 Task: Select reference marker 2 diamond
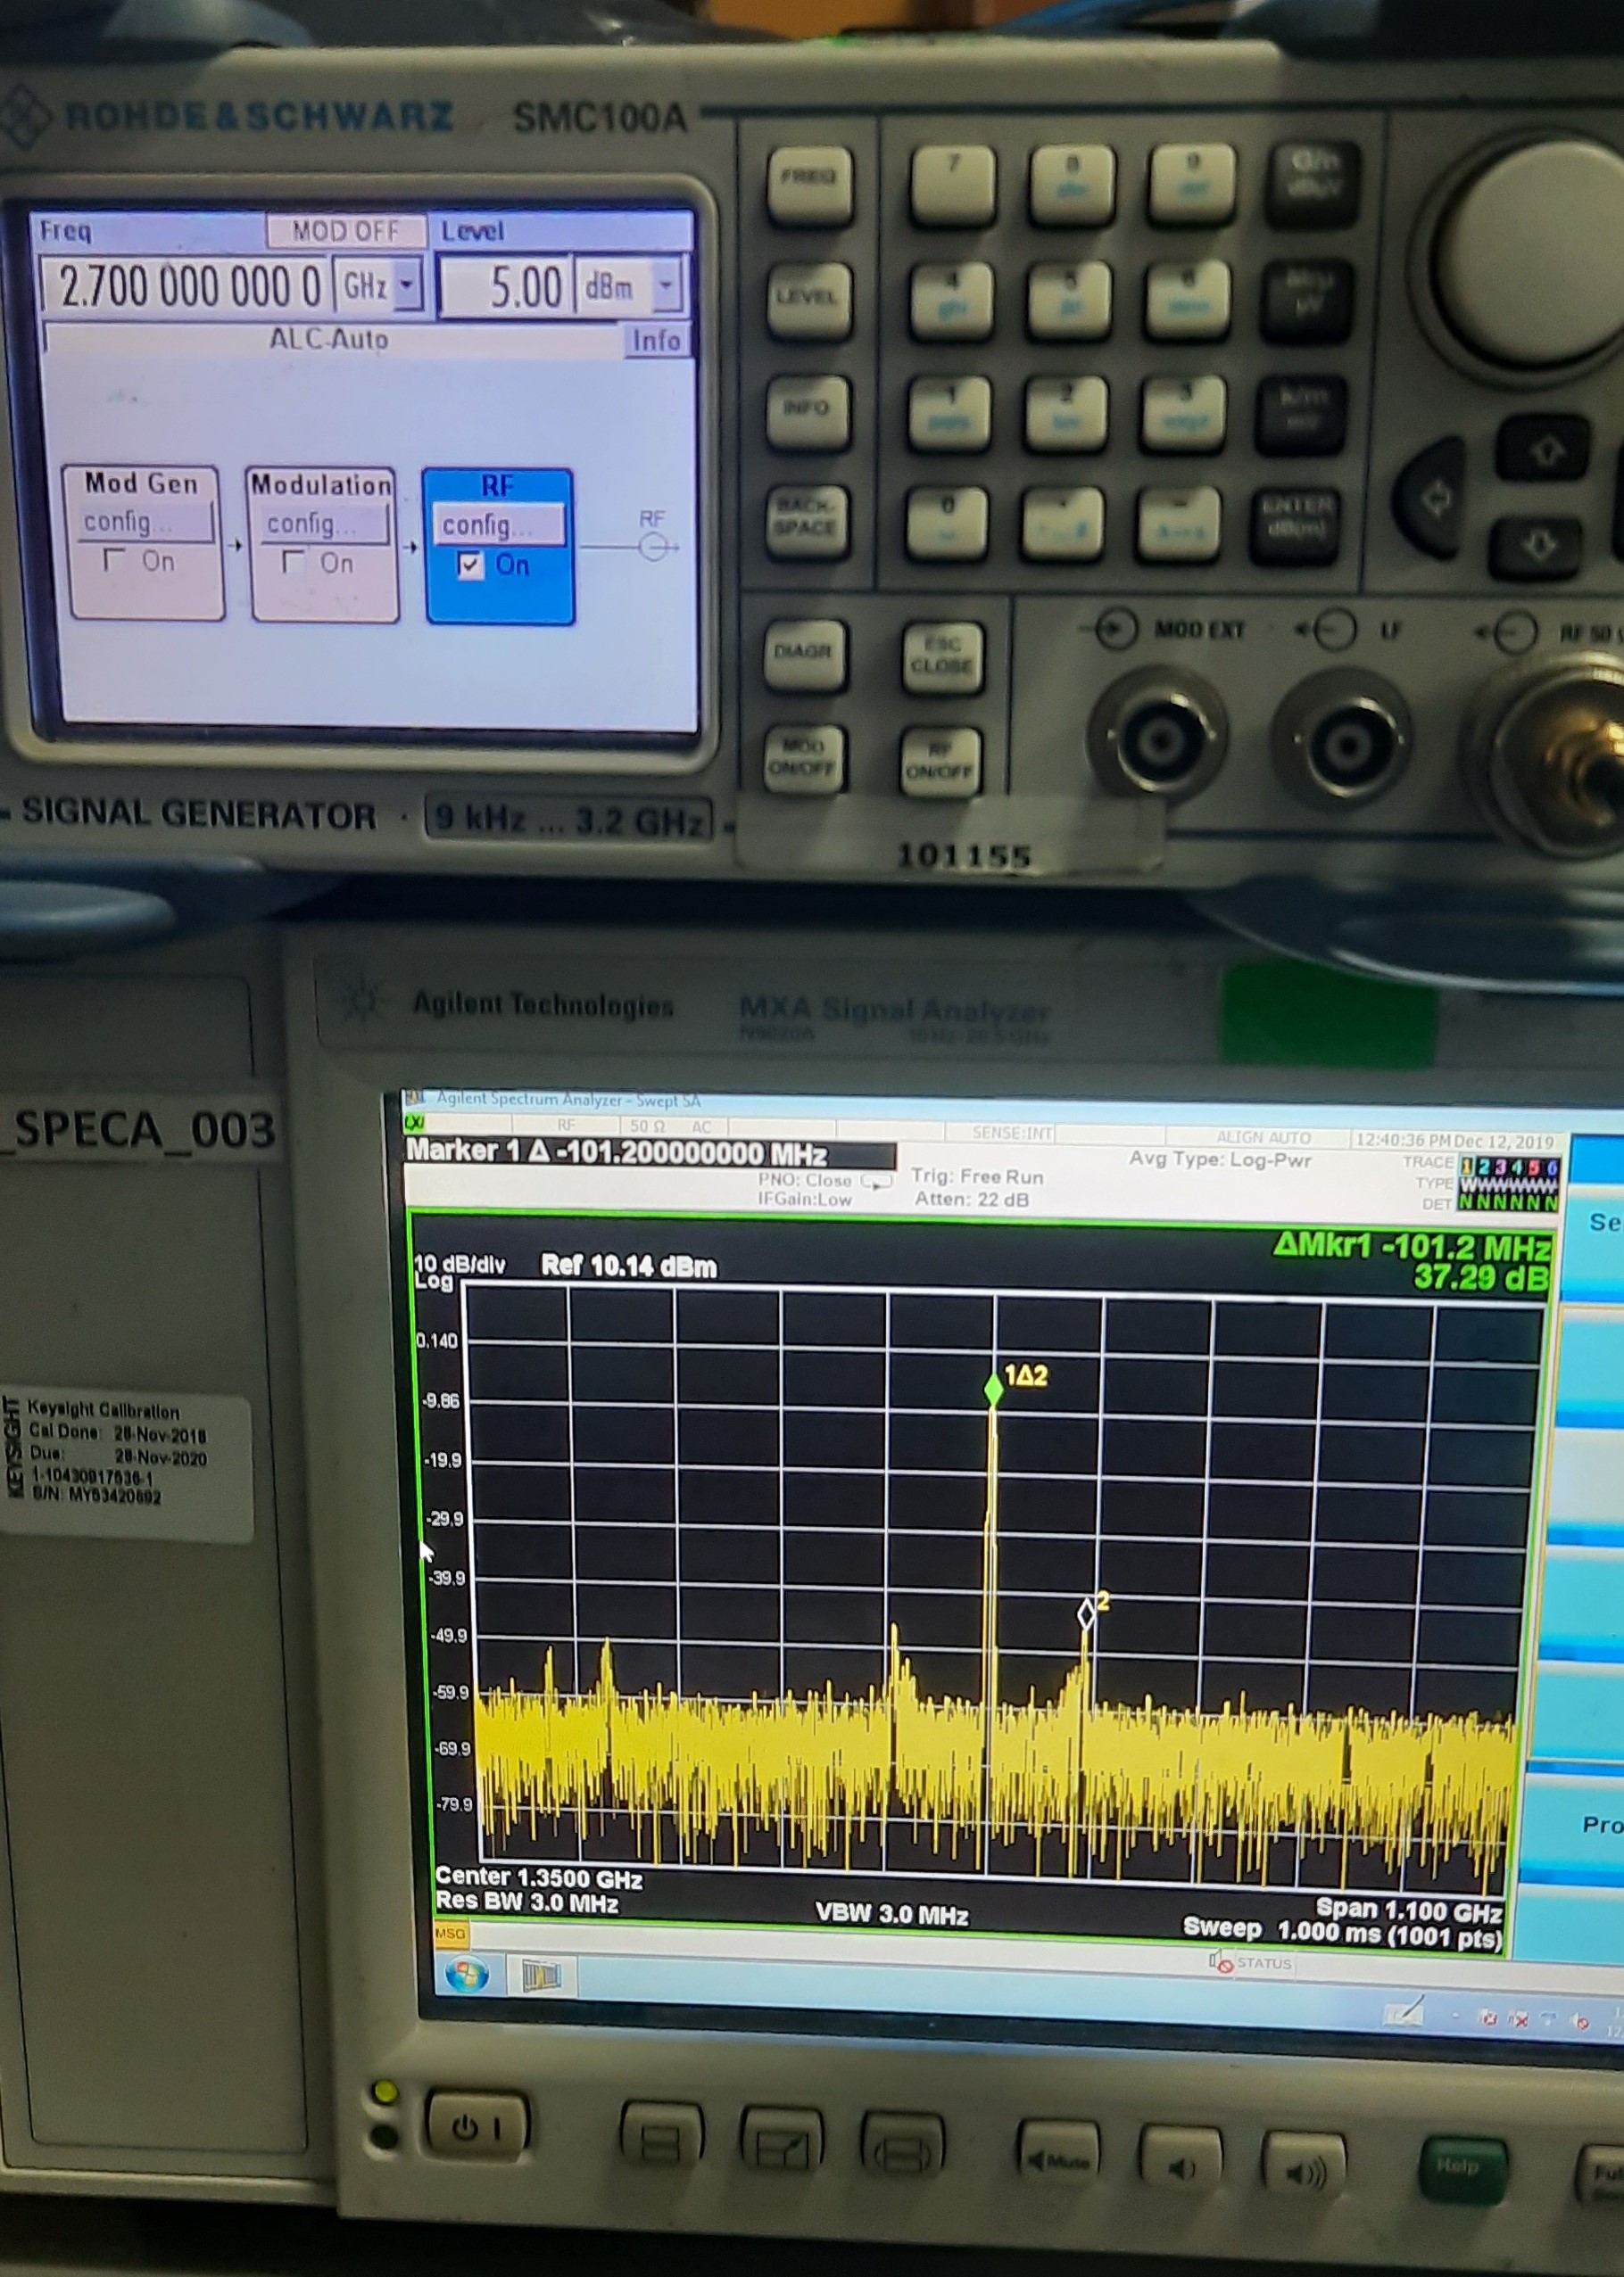tap(1086, 1613)
